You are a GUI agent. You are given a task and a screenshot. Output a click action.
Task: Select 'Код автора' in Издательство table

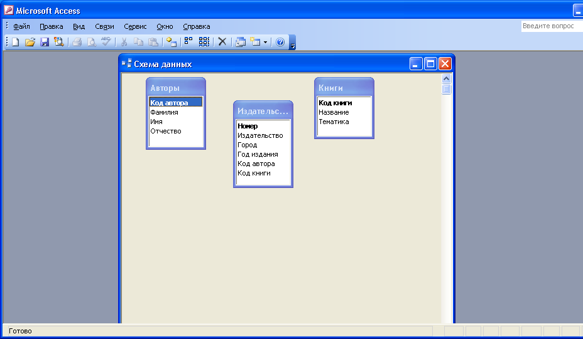coord(263,163)
